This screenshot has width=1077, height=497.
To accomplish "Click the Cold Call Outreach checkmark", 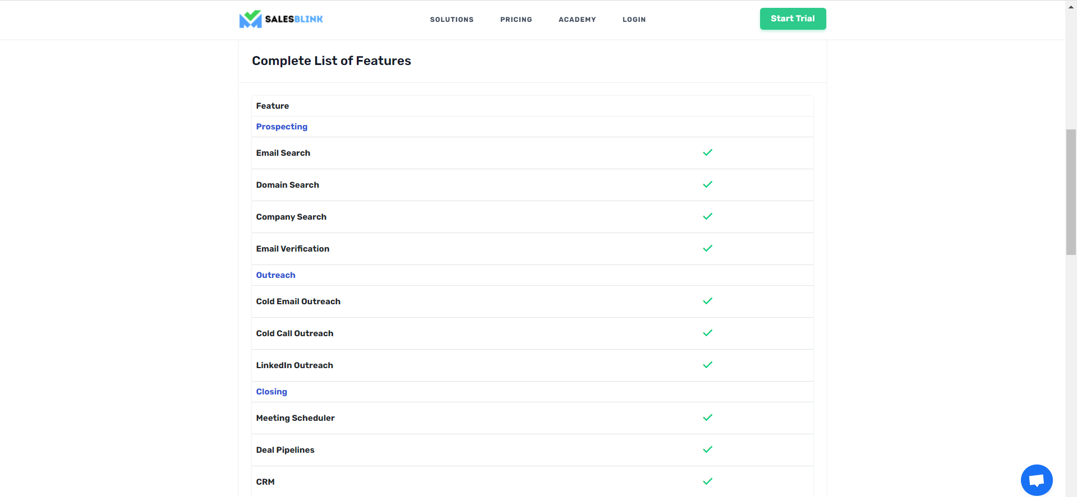I will [707, 333].
